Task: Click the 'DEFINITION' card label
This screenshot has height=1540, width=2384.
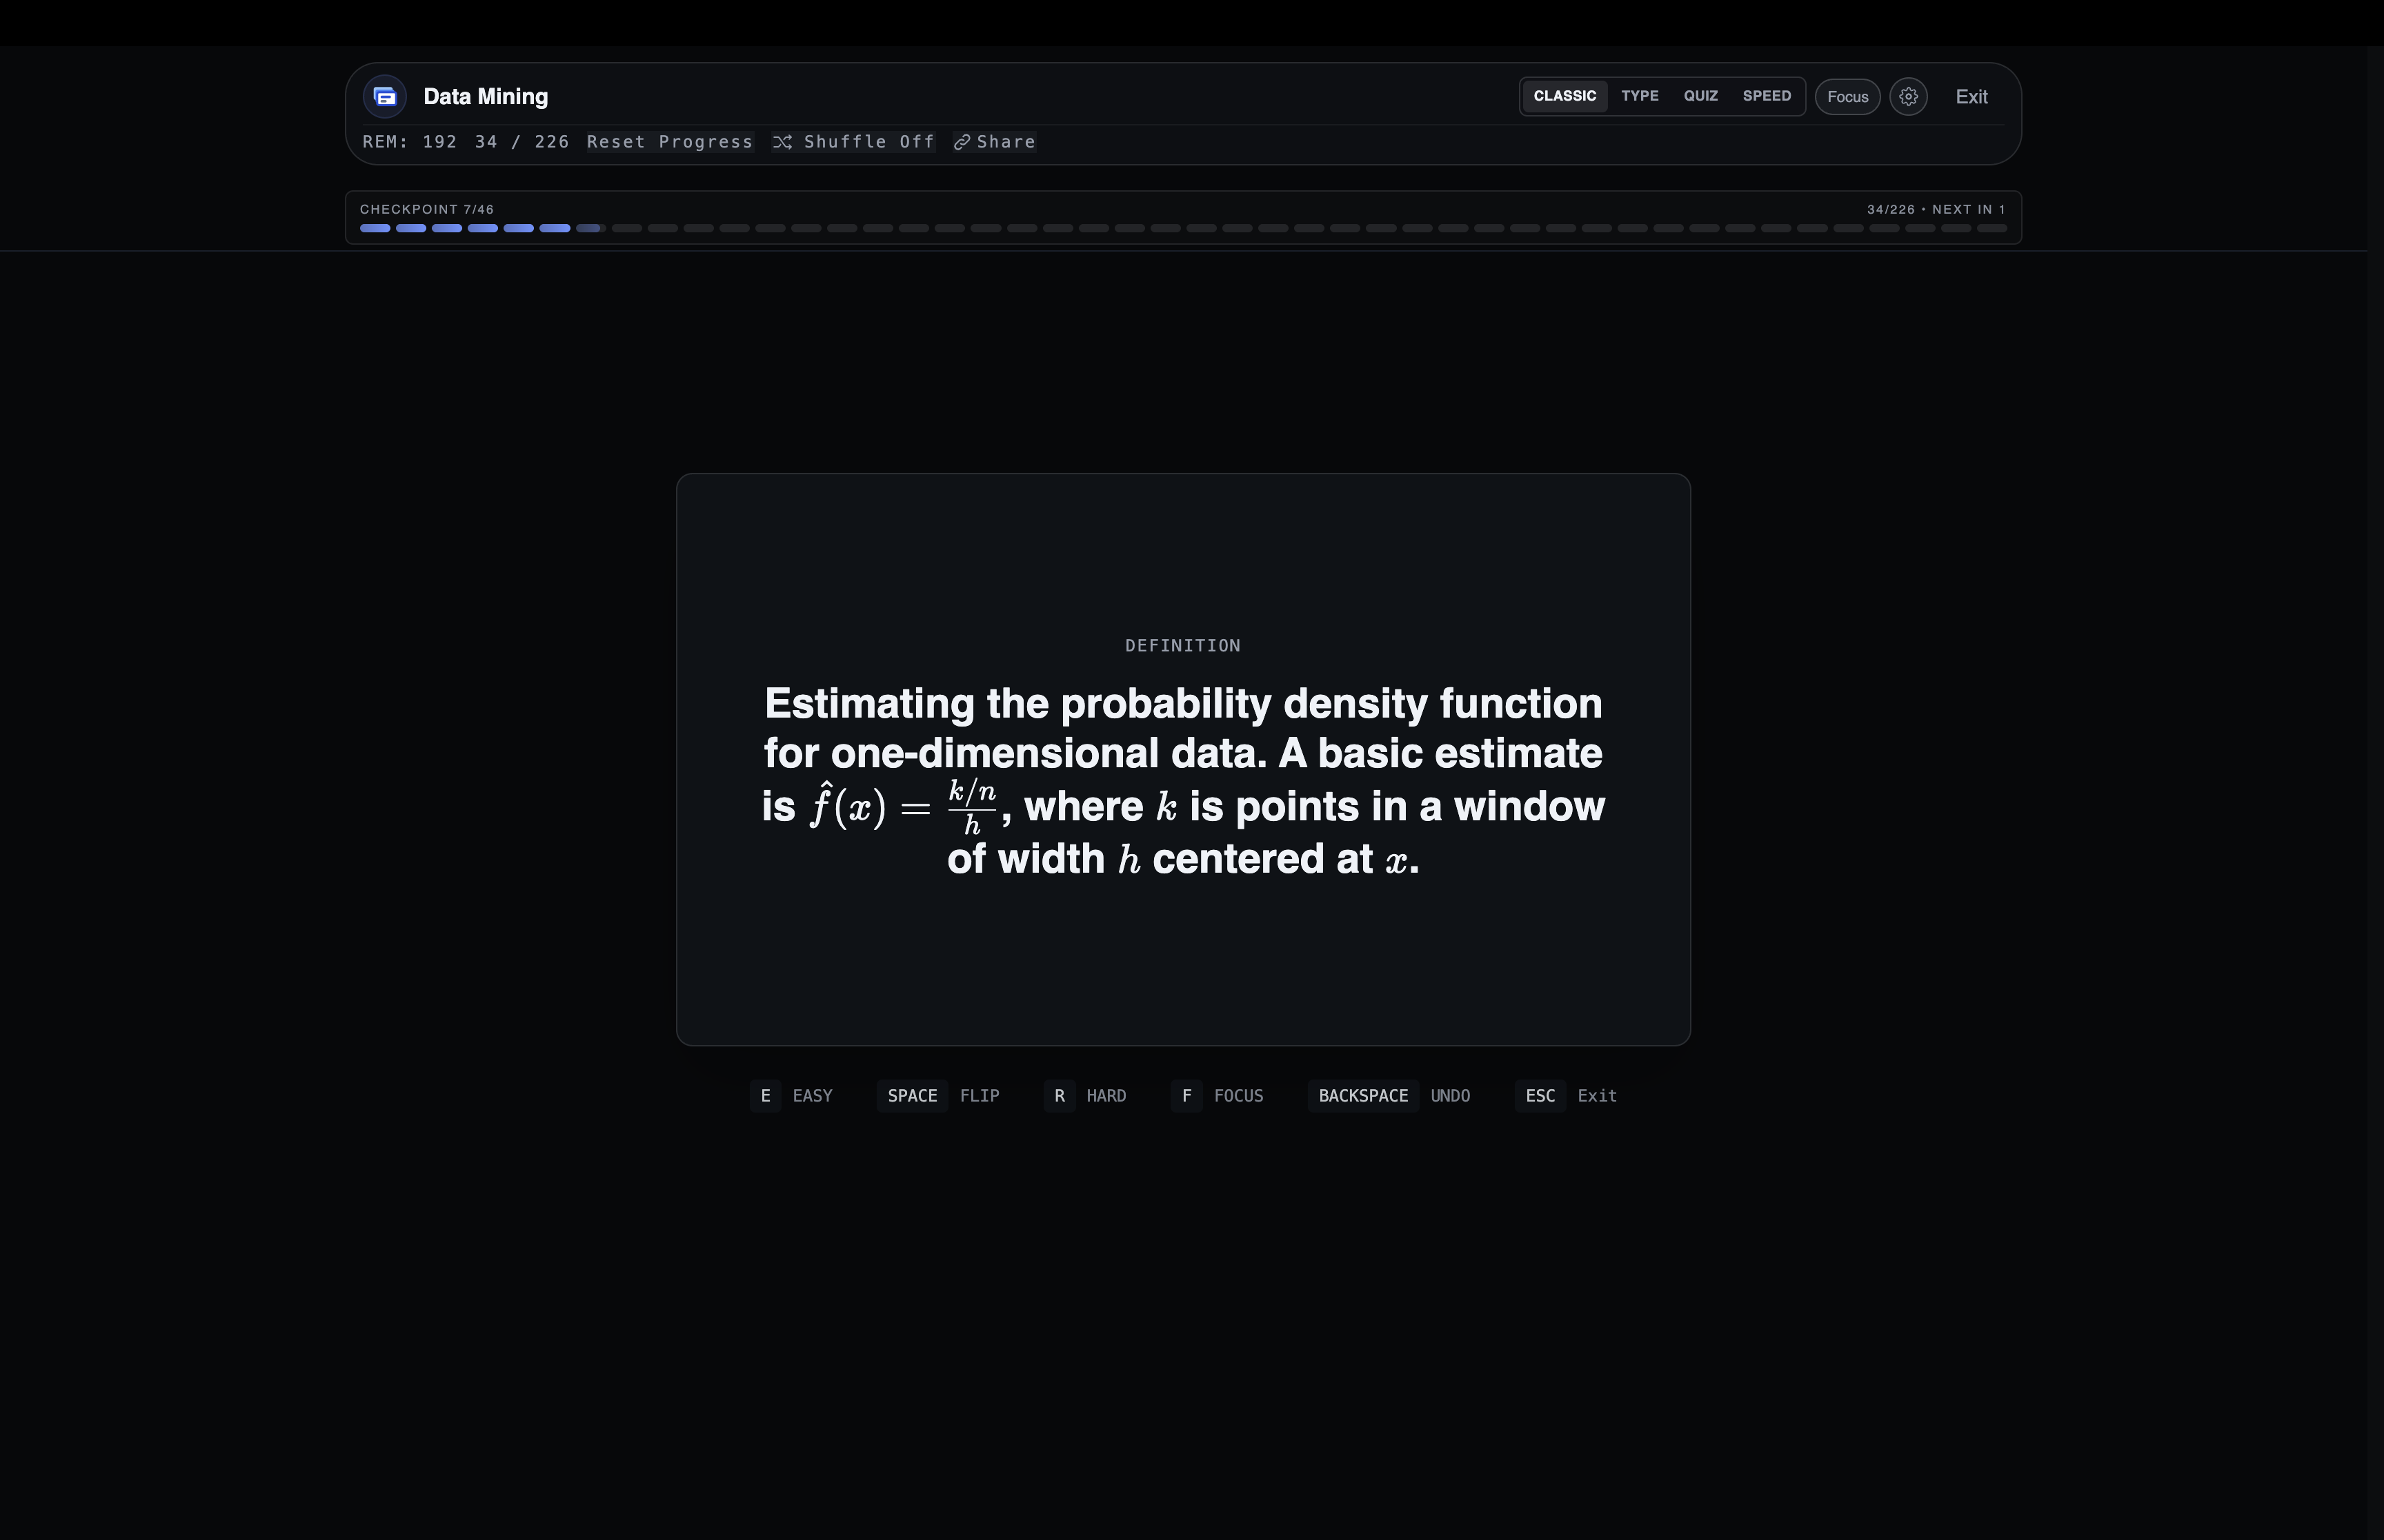Action: pyautogui.click(x=1184, y=646)
